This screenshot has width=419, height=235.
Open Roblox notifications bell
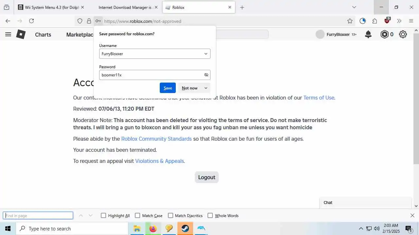pos(368,34)
